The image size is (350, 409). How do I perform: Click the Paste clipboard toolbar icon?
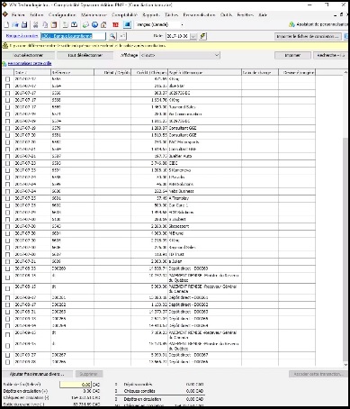pos(54,24)
